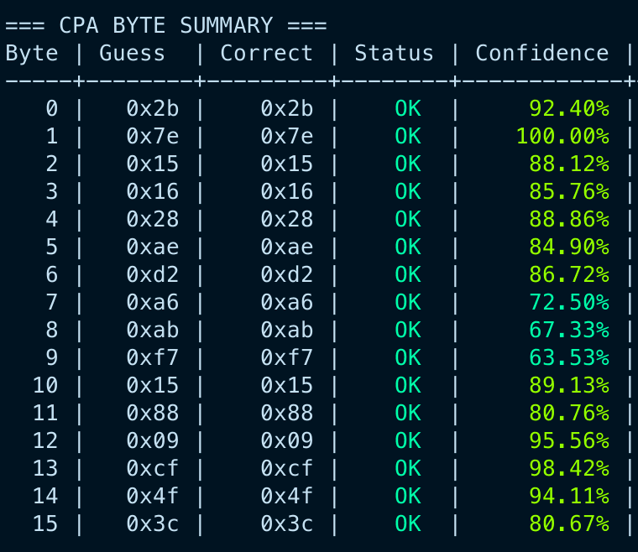Click the Byte column header
The height and width of the screenshot is (552, 638).
(x=32, y=54)
